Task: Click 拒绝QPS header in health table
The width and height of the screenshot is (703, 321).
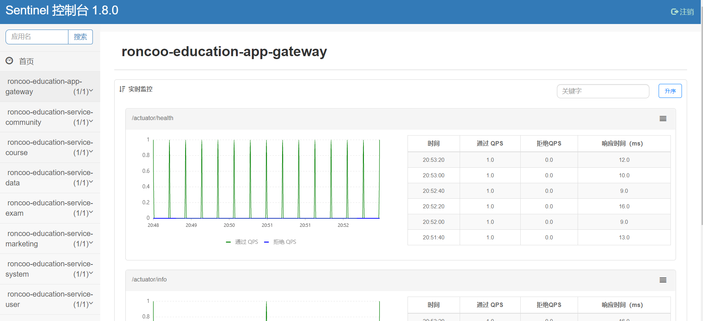Action: pyautogui.click(x=549, y=143)
